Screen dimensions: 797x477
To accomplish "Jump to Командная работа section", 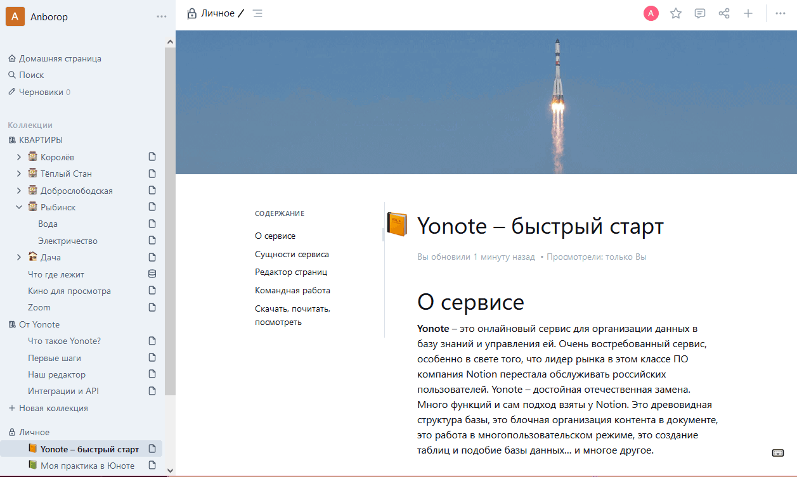I will 292,290.
